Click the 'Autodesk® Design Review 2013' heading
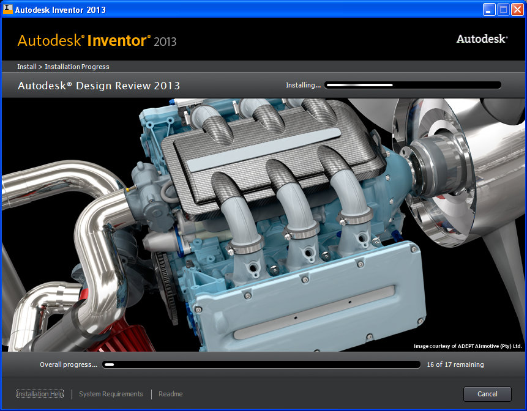This screenshot has height=411, width=527. click(x=99, y=86)
